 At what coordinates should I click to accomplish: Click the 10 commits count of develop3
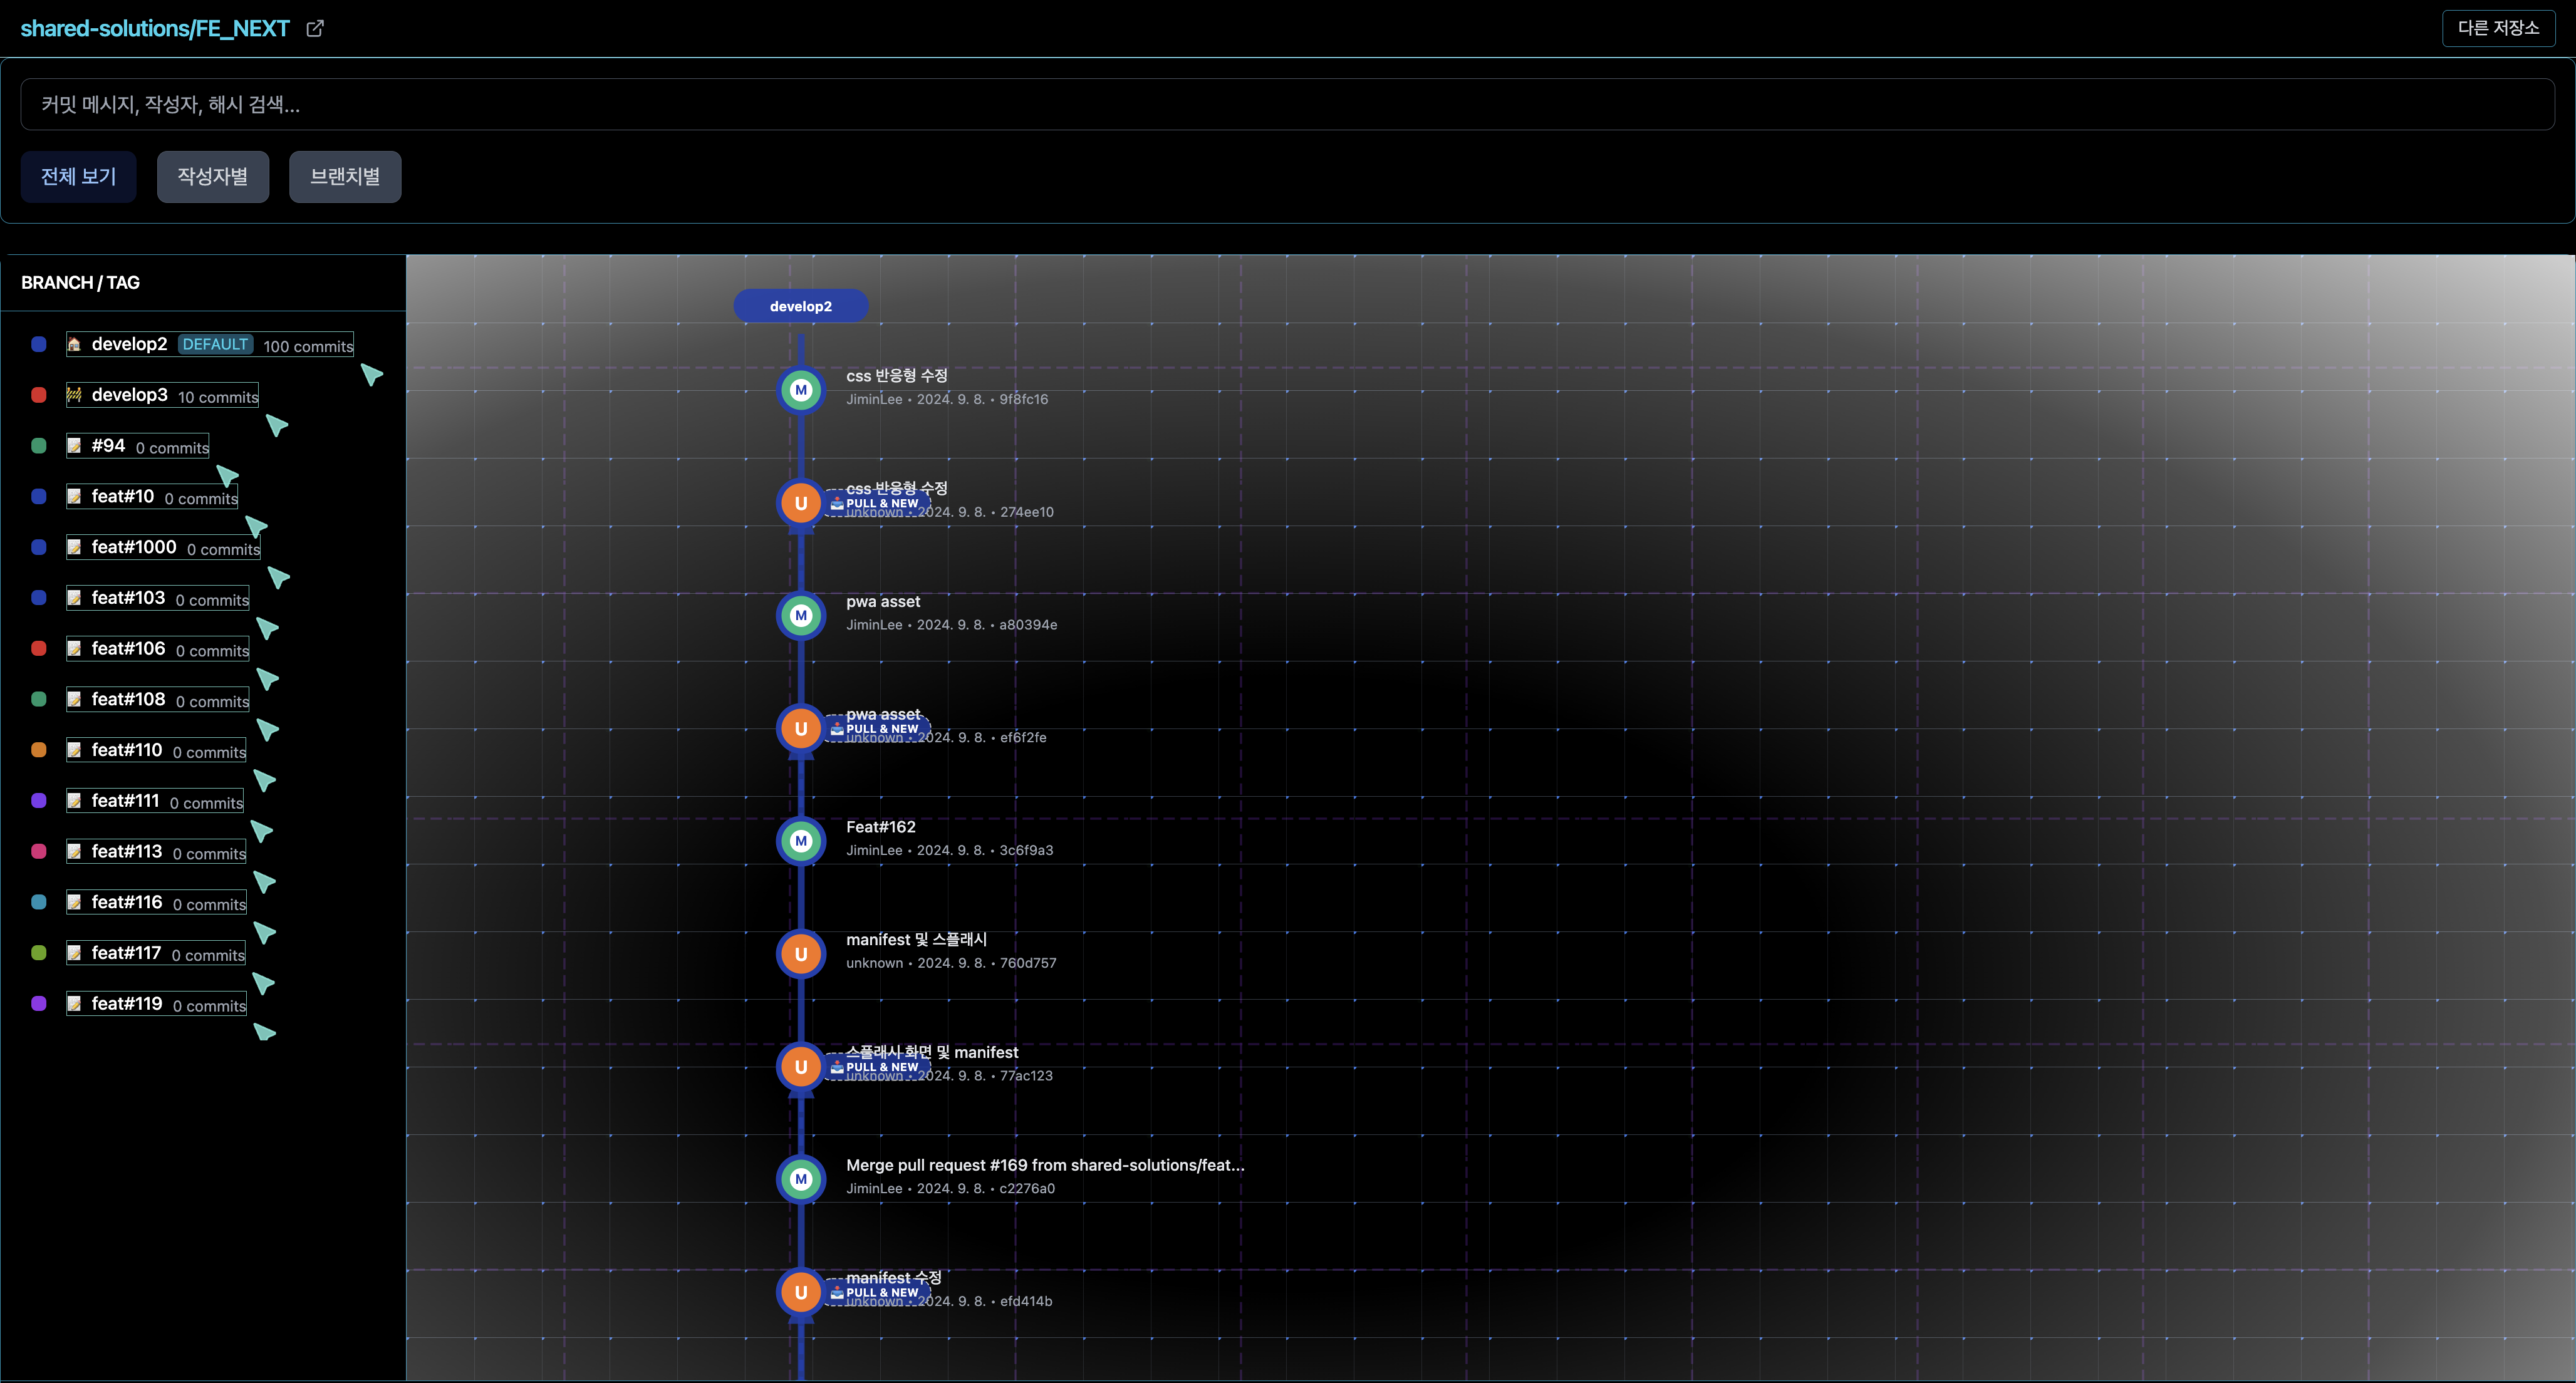point(218,397)
